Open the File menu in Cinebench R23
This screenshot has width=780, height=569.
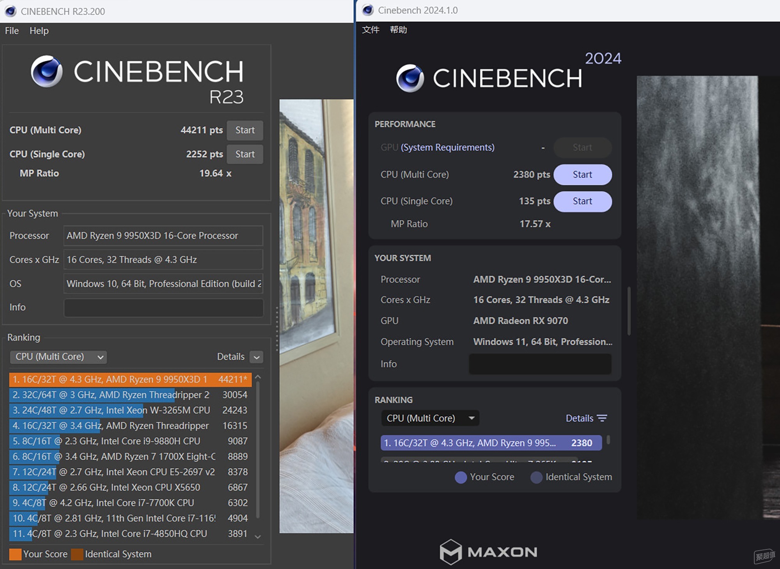tap(12, 30)
